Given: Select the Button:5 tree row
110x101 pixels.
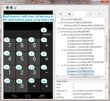Looking at the screenshot, I should coord(81,56).
